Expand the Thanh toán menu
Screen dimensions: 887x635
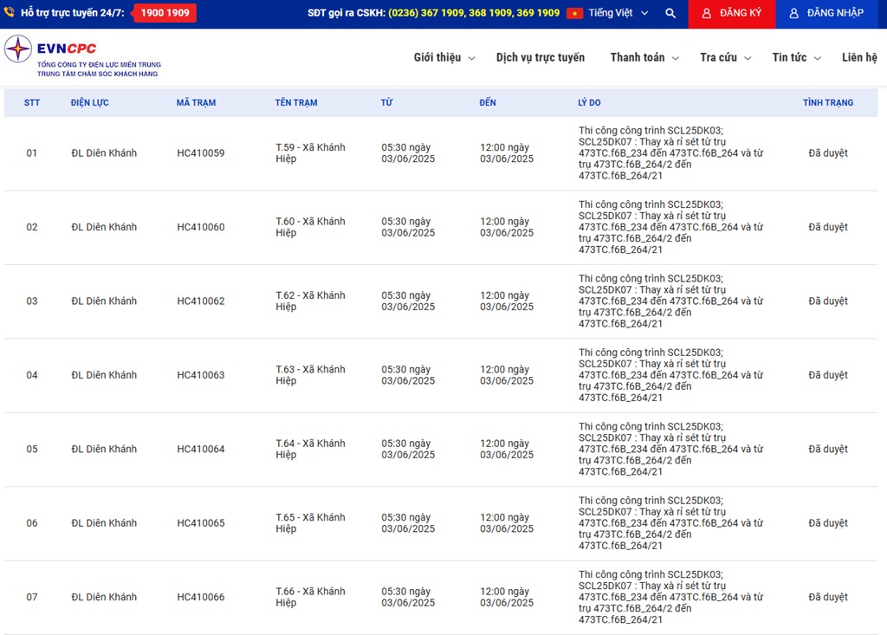tap(644, 58)
